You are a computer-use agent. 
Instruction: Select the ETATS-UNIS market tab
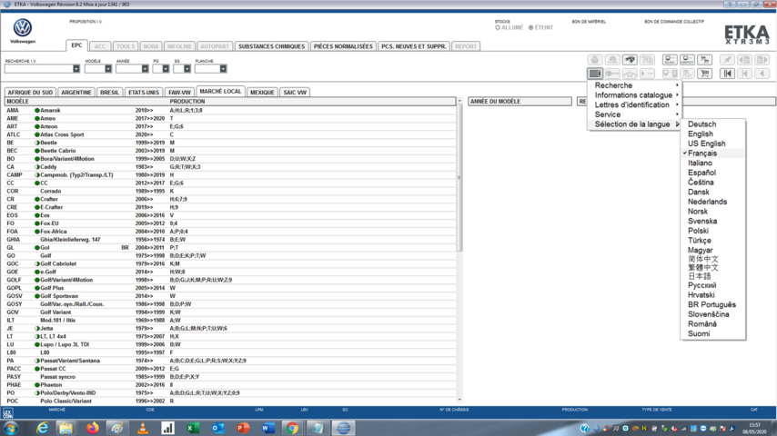[144, 93]
